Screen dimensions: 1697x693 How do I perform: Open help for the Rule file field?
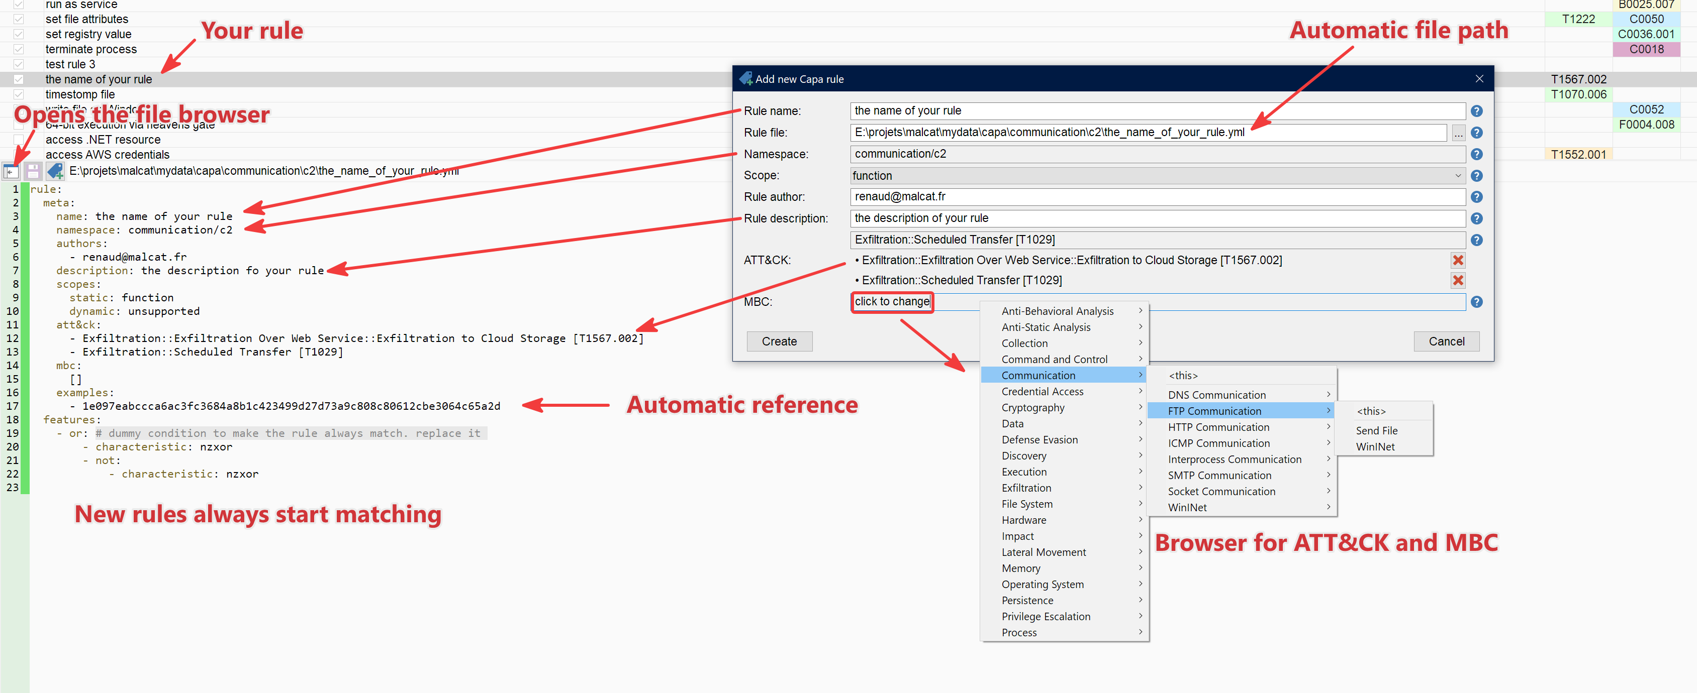tap(1476, 133)
